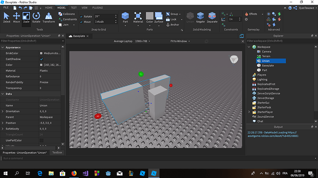Image resolution: width=318 pixels, height=178 pixels.
Task: Toggle Anchor on selected part
Action: coord(172,25)
